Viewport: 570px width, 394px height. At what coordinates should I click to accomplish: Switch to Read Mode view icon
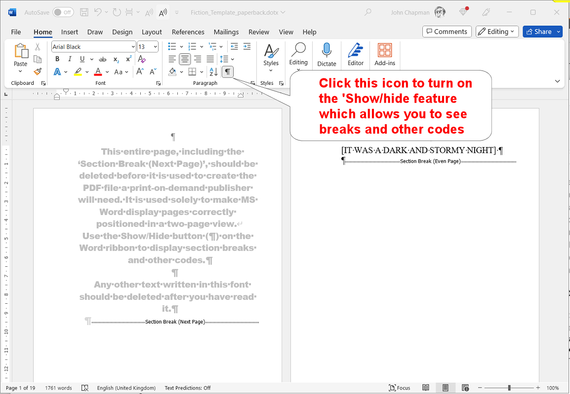point(426,388)
